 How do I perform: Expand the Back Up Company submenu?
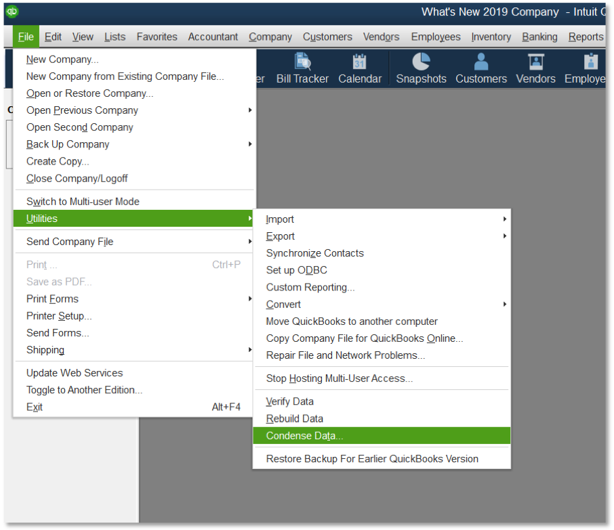134,144
